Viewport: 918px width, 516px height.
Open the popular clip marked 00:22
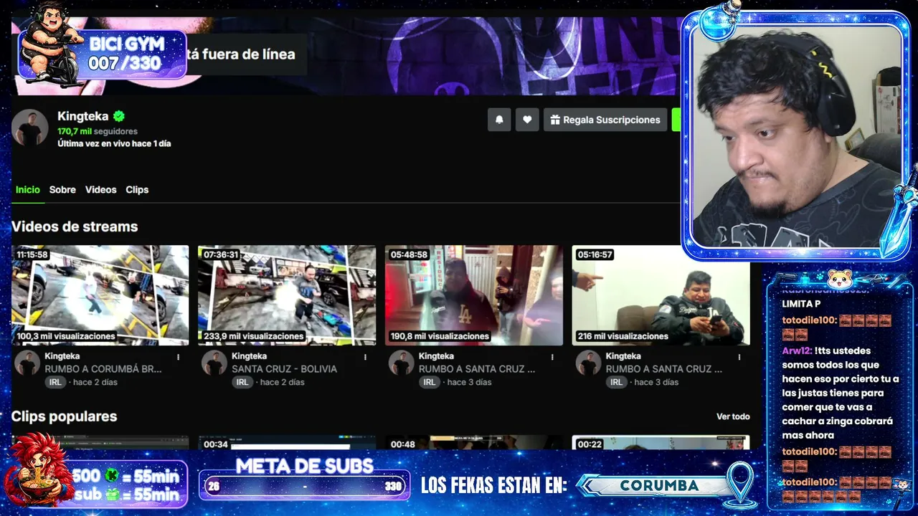(x=661, y=443)
